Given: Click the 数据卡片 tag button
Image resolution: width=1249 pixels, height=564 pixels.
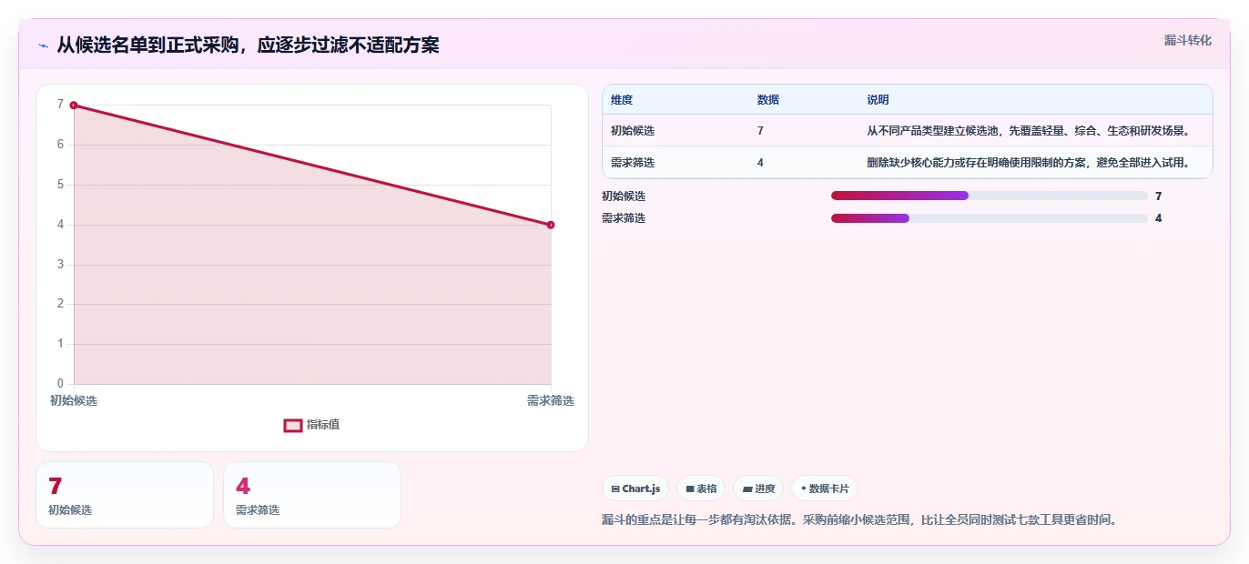Looking at the screenshot, I should 825,488.
